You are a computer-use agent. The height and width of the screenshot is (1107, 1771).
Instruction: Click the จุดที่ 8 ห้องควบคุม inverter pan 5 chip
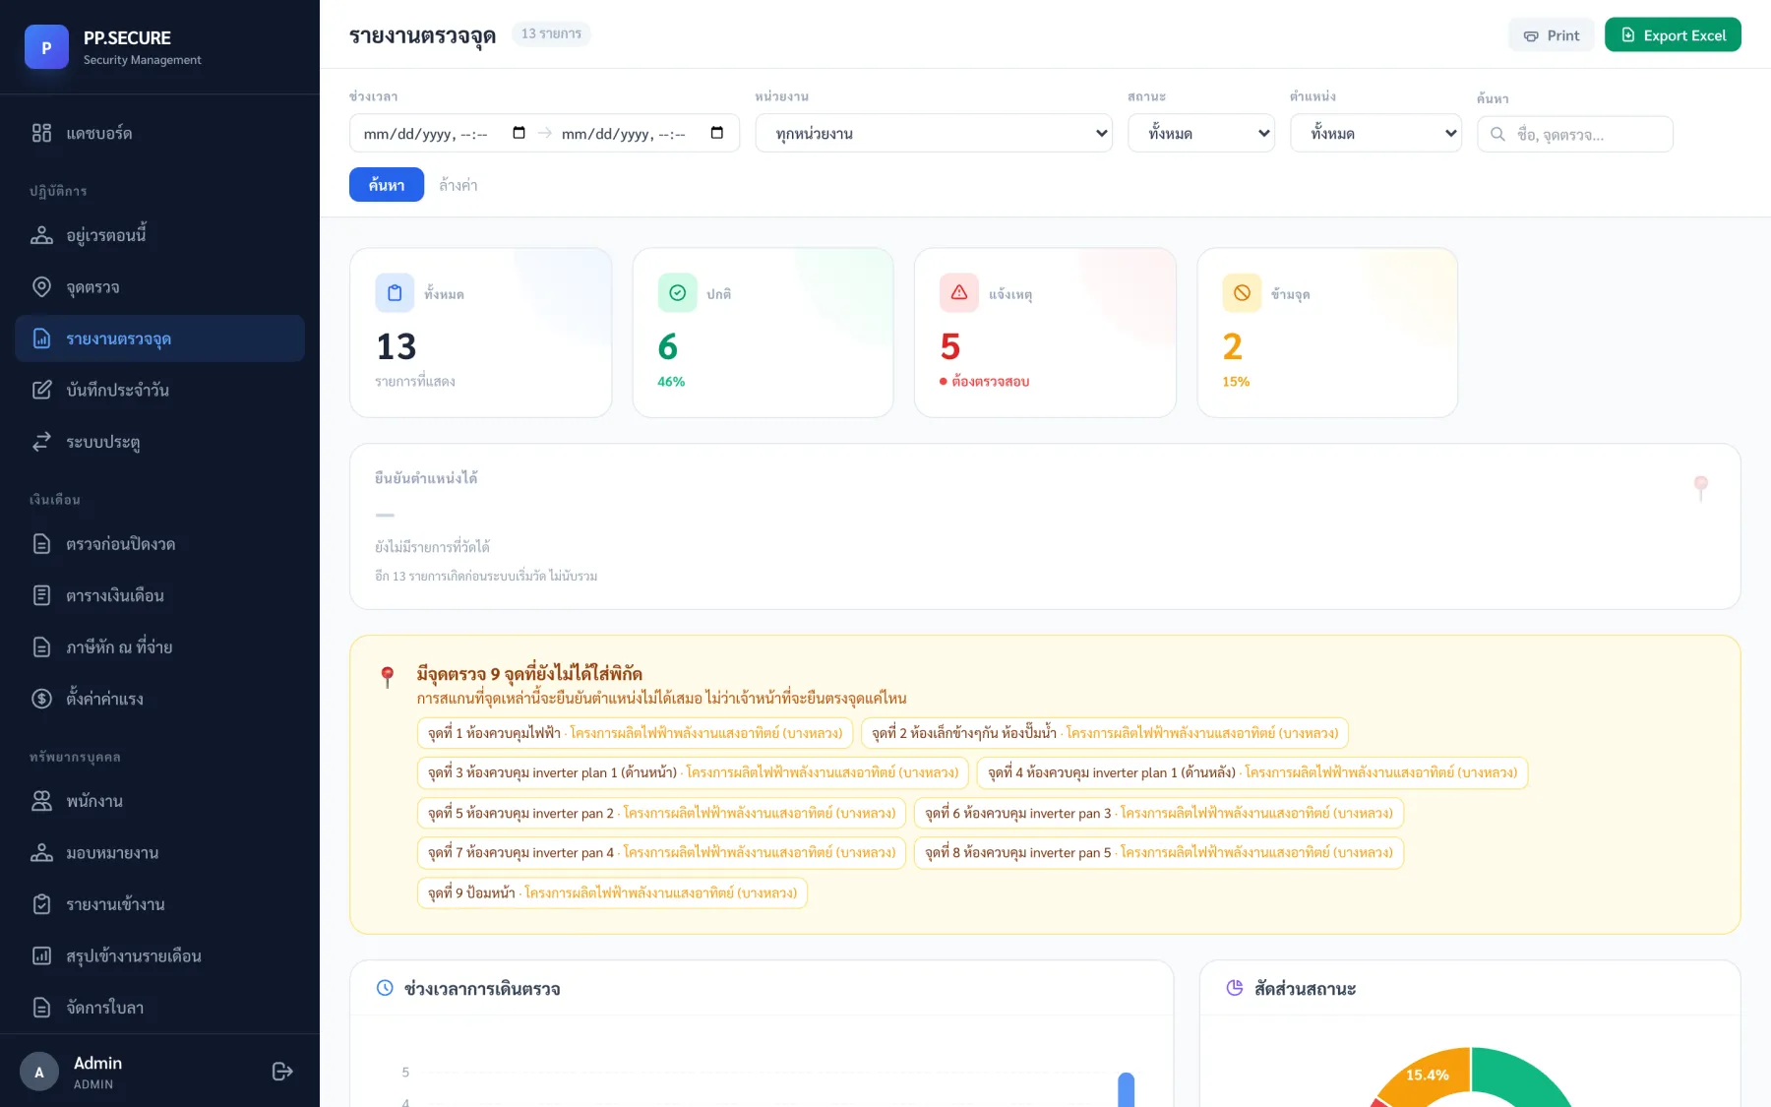1159,852
